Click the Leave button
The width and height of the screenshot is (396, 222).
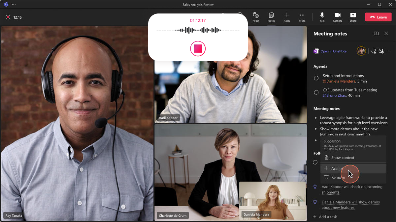pos(378,17)
